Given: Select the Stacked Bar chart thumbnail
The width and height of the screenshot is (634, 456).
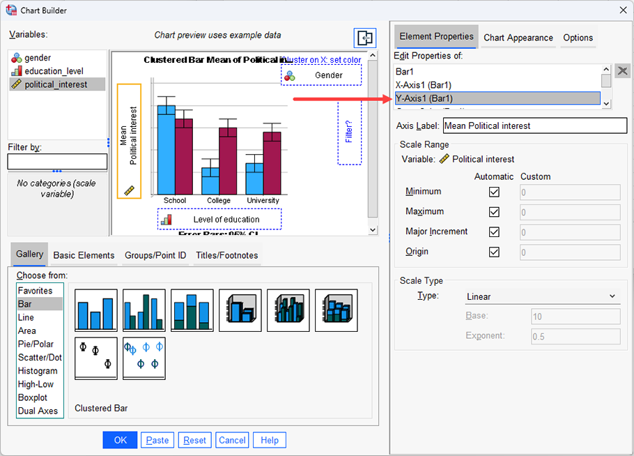Looking at the screenshot, I should click(192, 310).
